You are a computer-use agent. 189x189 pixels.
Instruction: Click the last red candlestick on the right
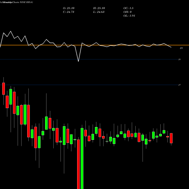pyautogui.click(x=171, y=138)
